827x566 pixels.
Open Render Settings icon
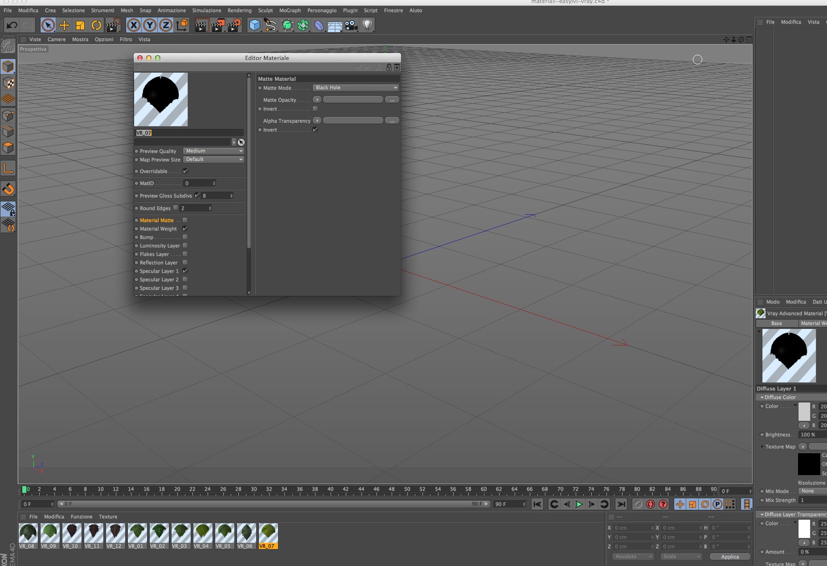(x=234, y=25)
